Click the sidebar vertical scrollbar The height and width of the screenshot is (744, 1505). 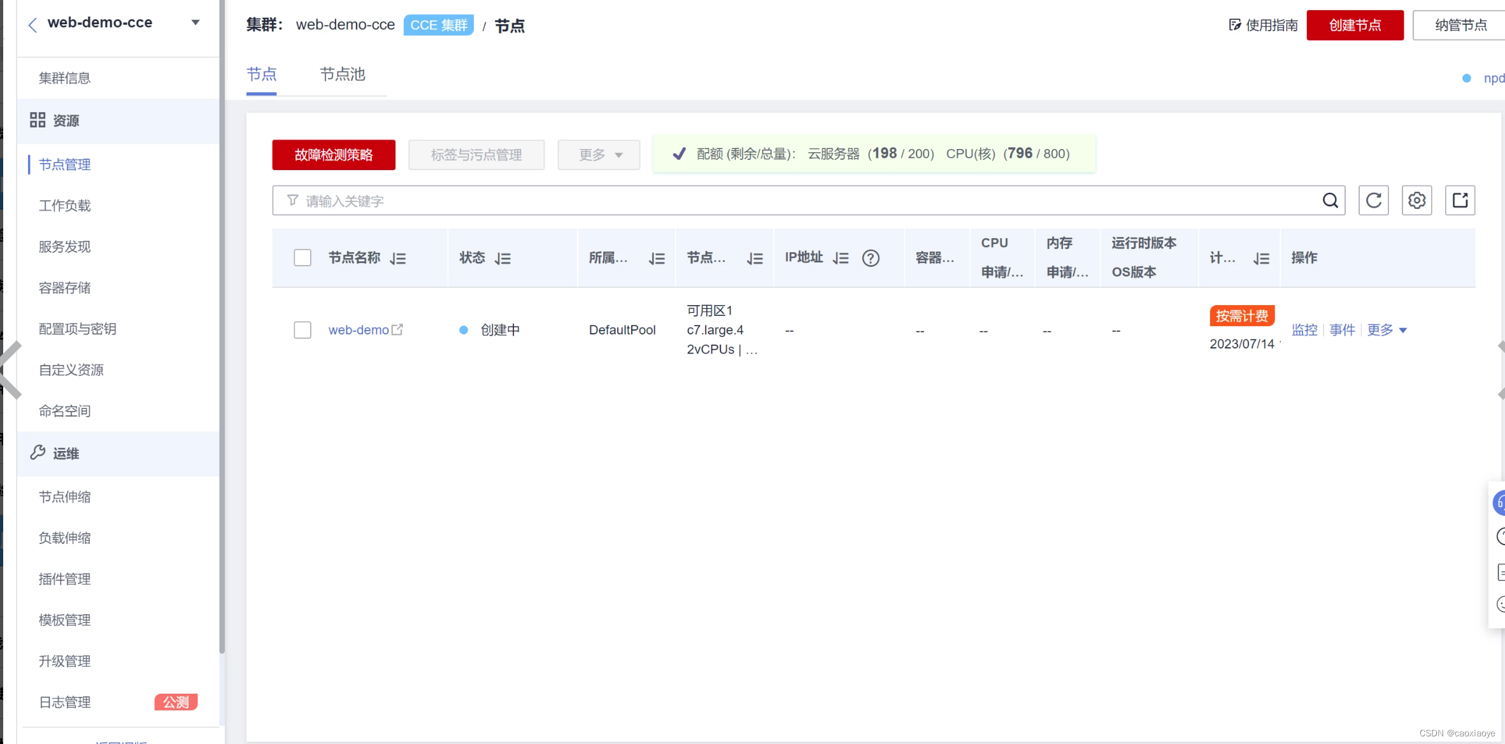(222, 318)
